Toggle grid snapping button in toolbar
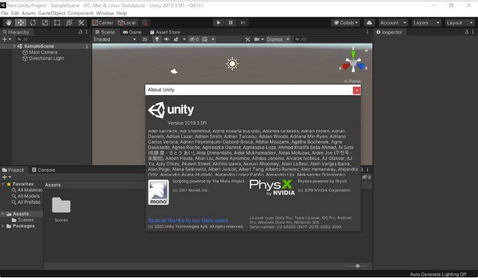 pyautogui.click(x=145, y=23)
